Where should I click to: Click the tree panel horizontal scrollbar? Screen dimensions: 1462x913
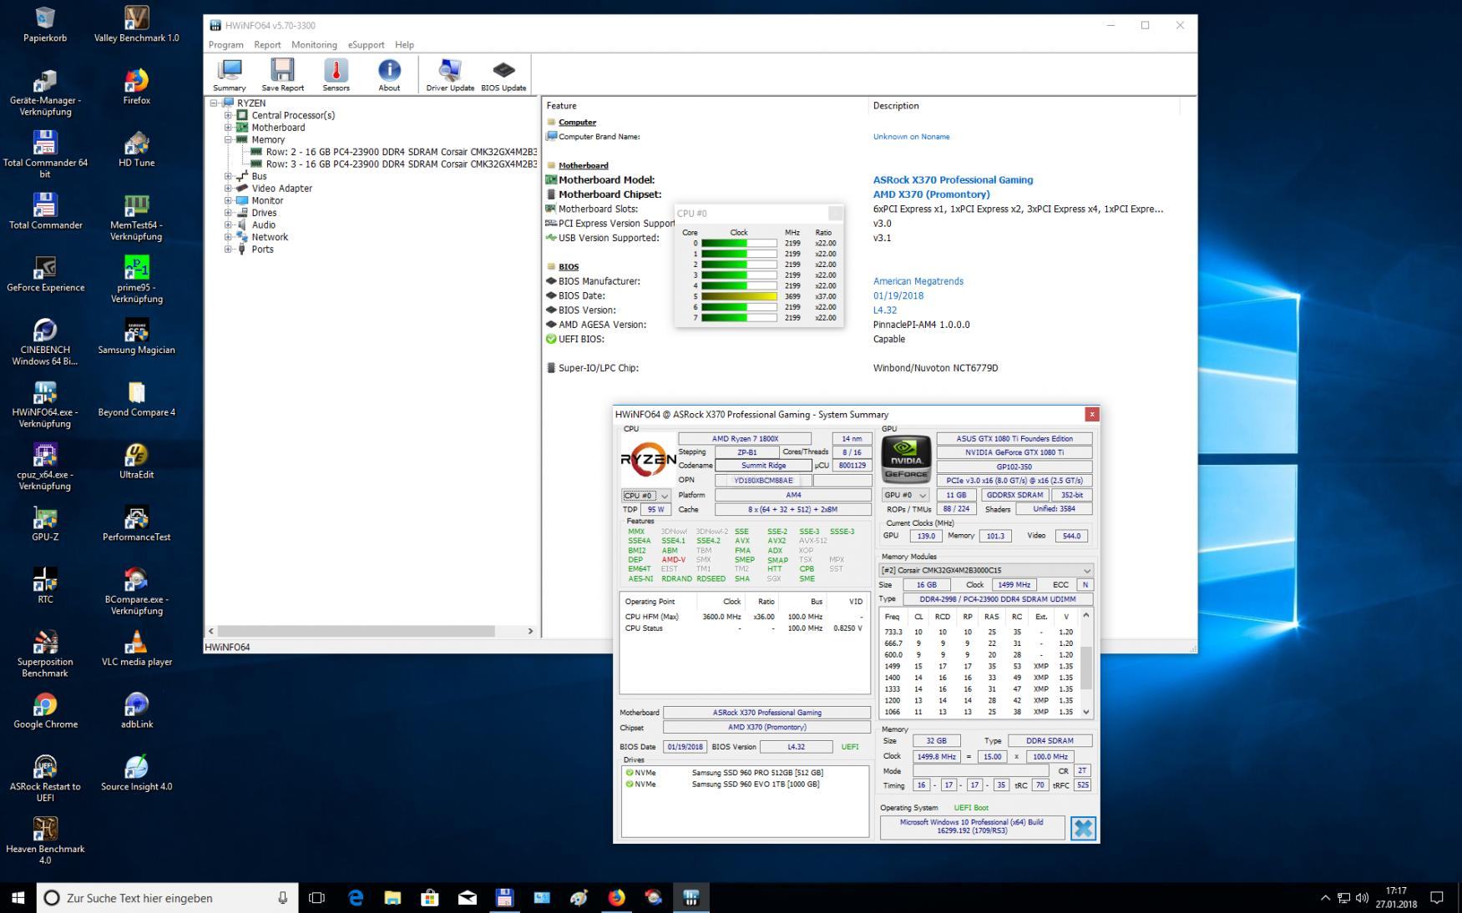[356, 631]
